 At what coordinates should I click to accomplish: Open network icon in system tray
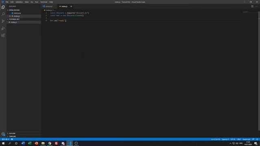tap(234, 143)
